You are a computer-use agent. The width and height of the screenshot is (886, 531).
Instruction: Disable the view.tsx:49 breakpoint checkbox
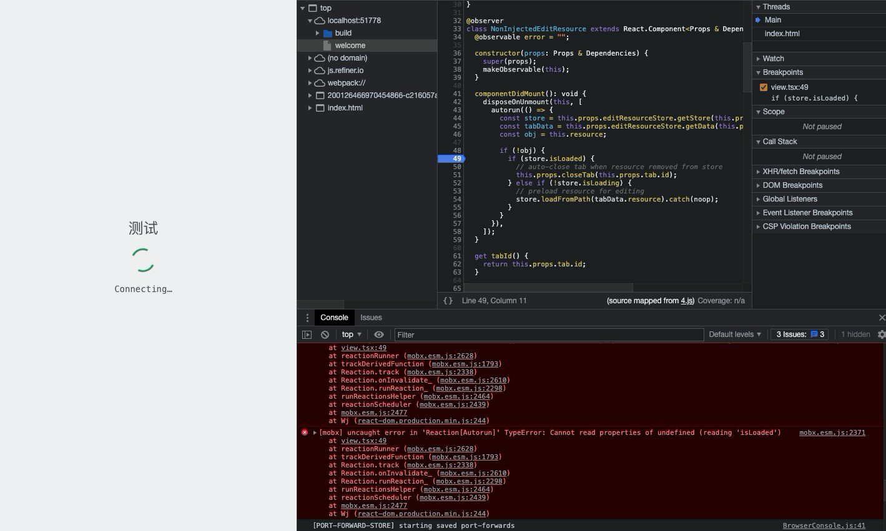coord(763,87)
